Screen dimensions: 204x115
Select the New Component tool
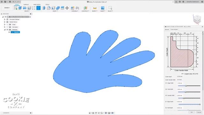tap(73, 8)
